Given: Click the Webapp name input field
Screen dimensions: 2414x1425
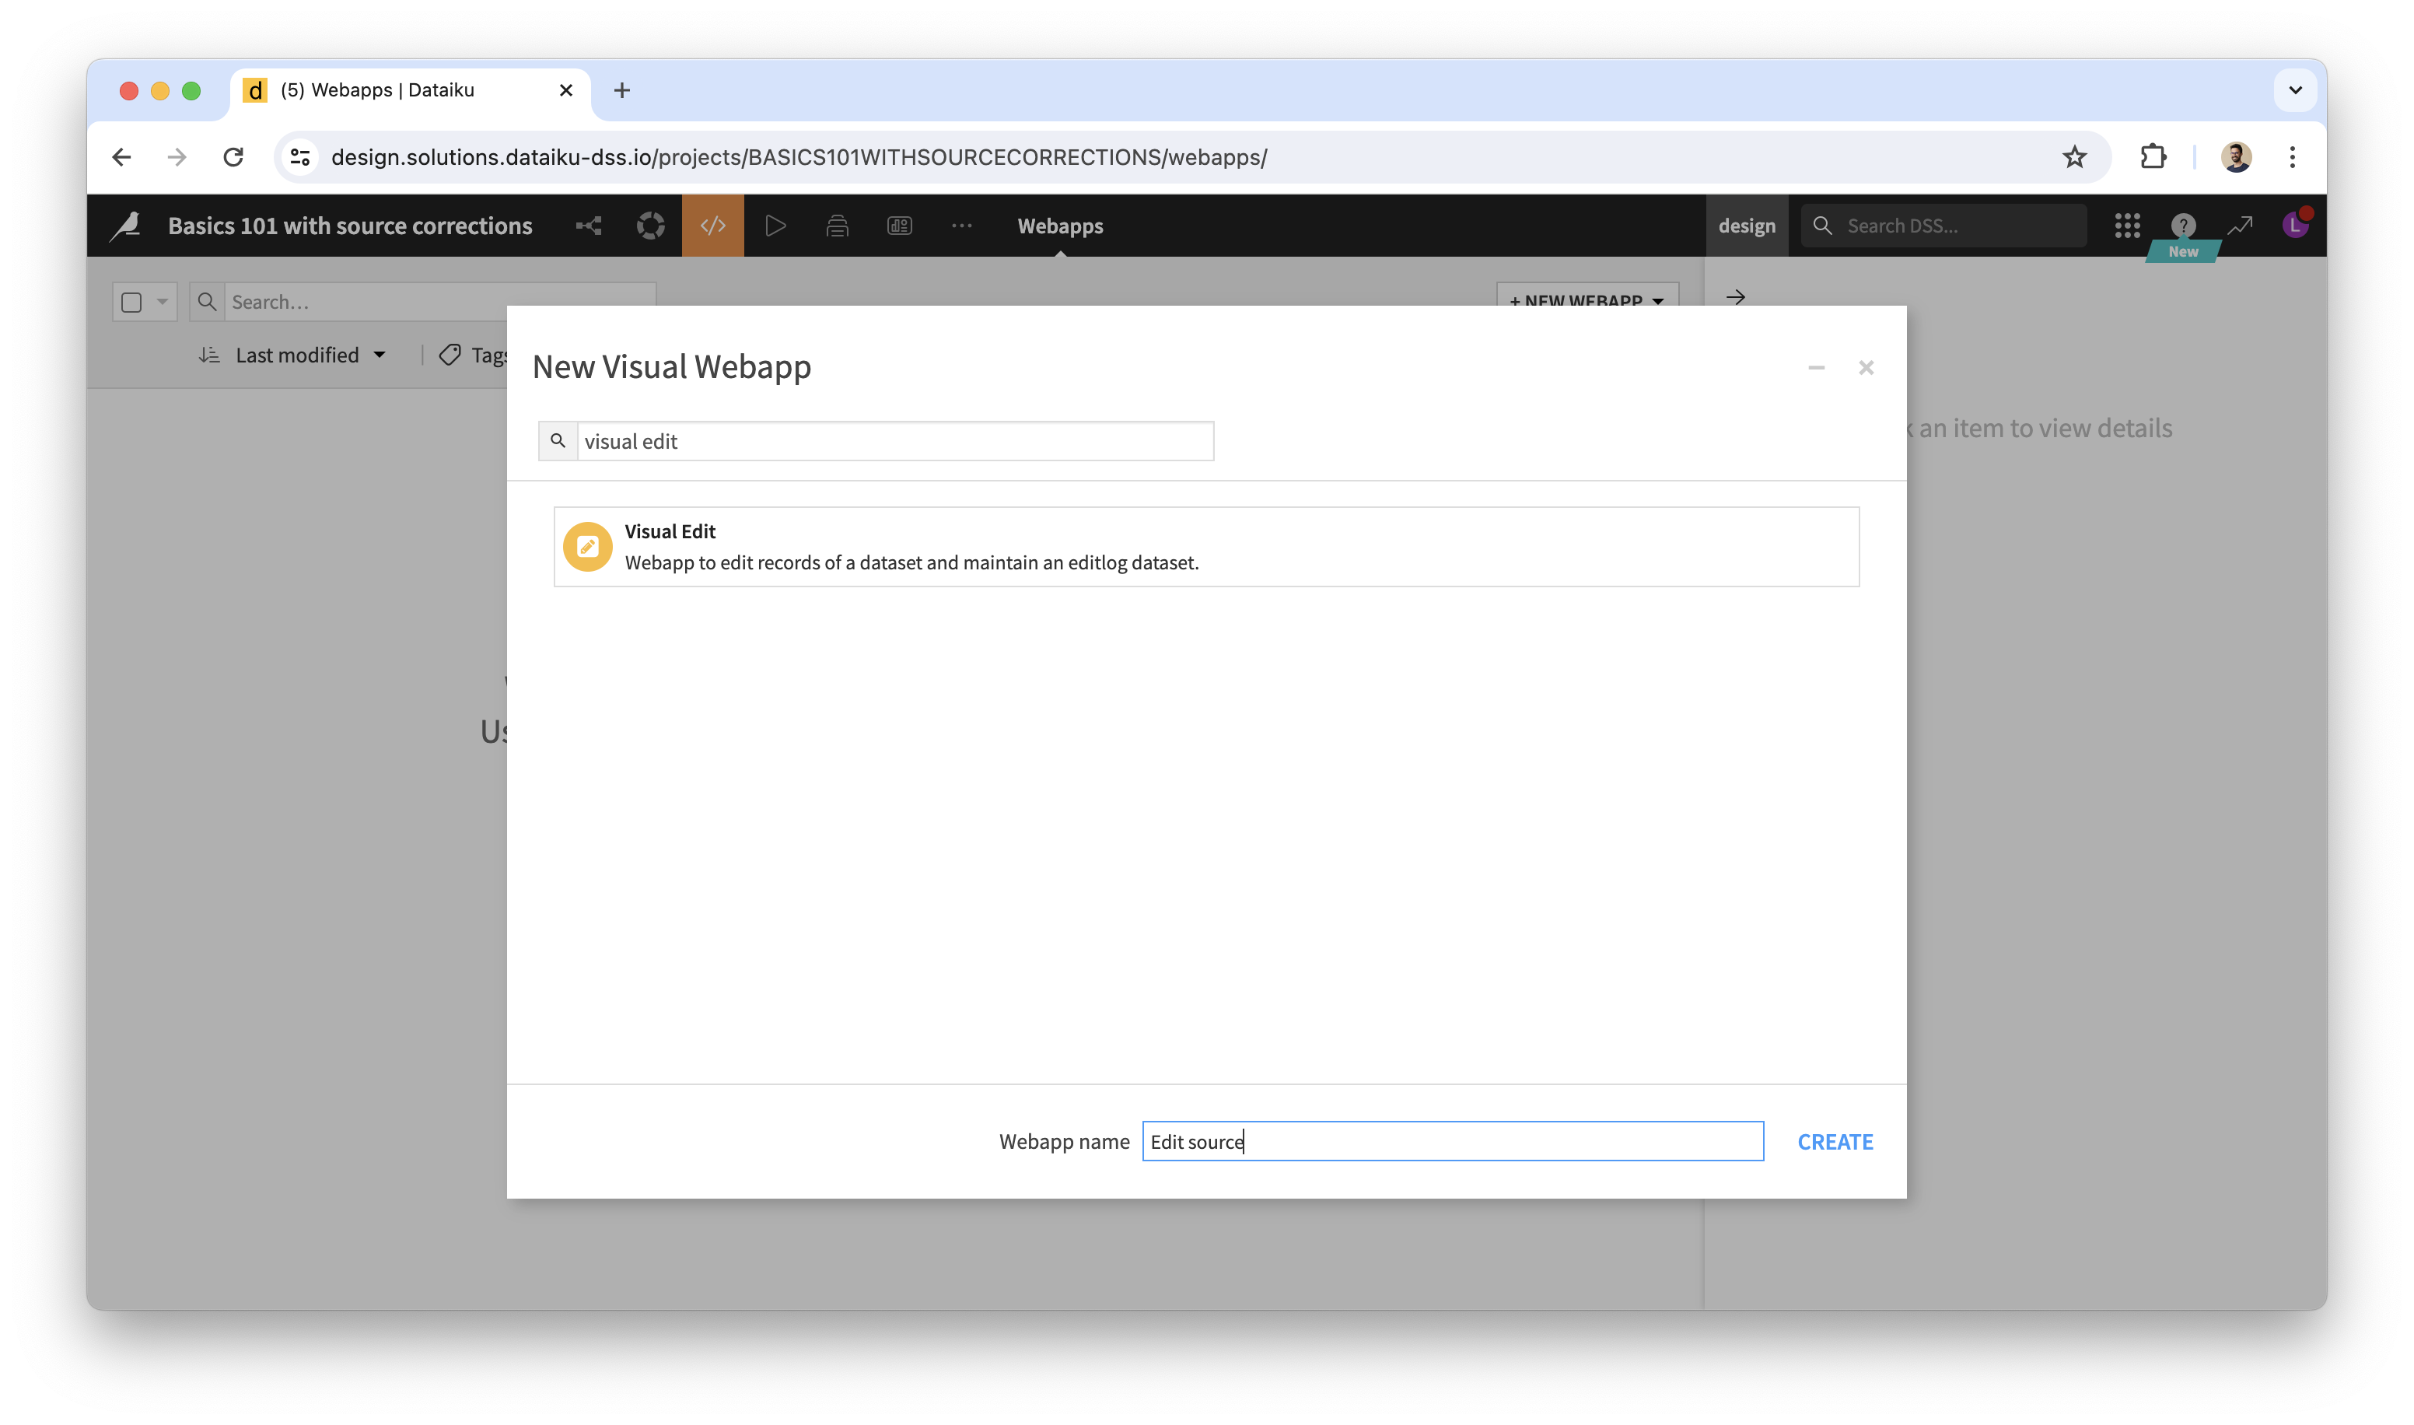Looking at the screenshot, I should [x=1451, y=1142].
